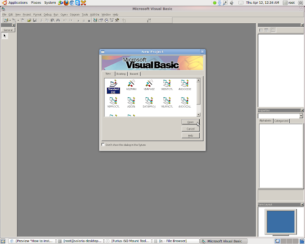Select the Pointer tool in the toolbox
The height and width of the screenshot is (244, 305).
(5, 36)
